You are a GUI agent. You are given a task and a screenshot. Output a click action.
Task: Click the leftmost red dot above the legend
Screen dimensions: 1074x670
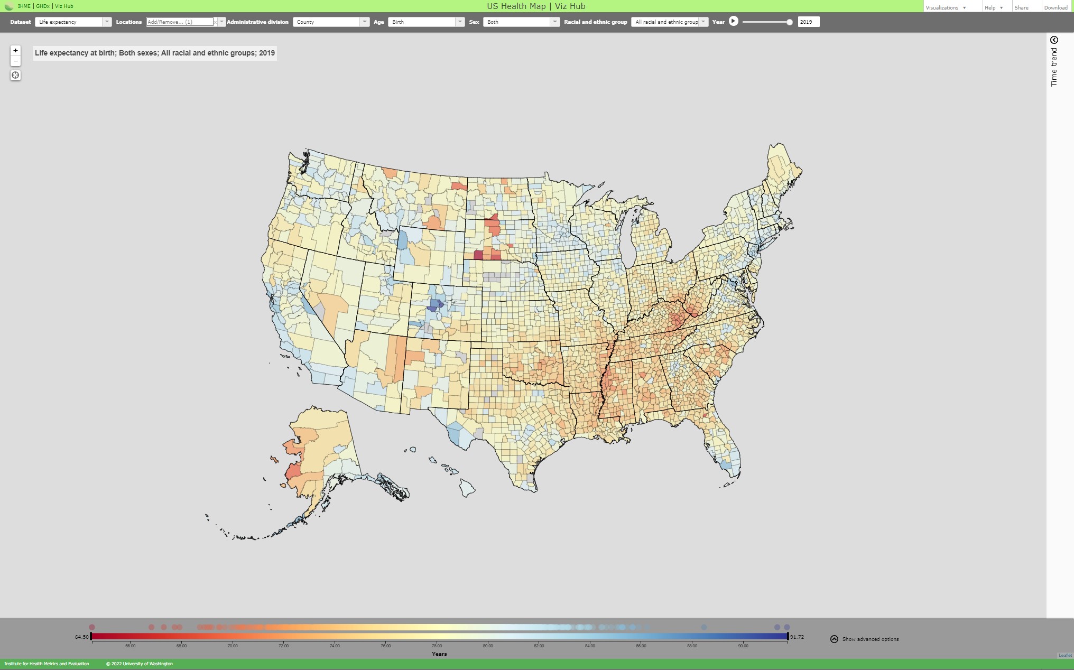pyautogui.click(x=92, y=627)
